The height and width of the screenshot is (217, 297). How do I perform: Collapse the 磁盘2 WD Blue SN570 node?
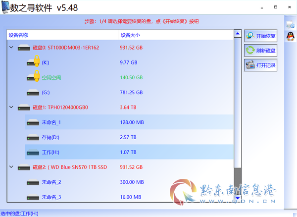pyautogui.click(x=11, y=167)
